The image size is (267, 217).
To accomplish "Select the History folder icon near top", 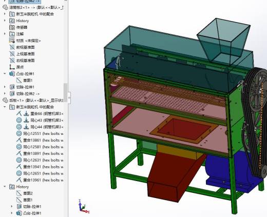I will tap(12, 21).
